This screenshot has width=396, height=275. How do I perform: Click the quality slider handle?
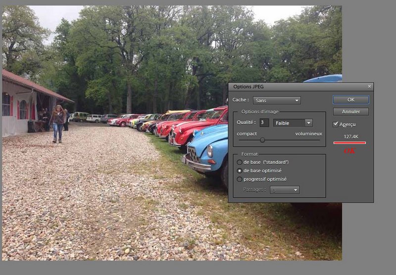[x=262, y=140]
